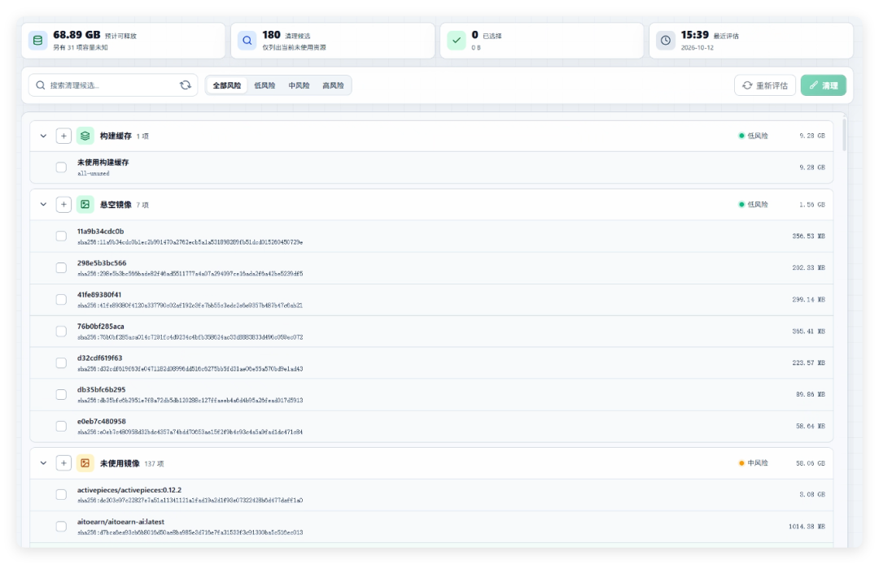Image resolution: width=879 pixels, height=564 pixels.
Task: Select the activepieces/activepieces:0.12.2 checkbox
Action: point(61,495)
